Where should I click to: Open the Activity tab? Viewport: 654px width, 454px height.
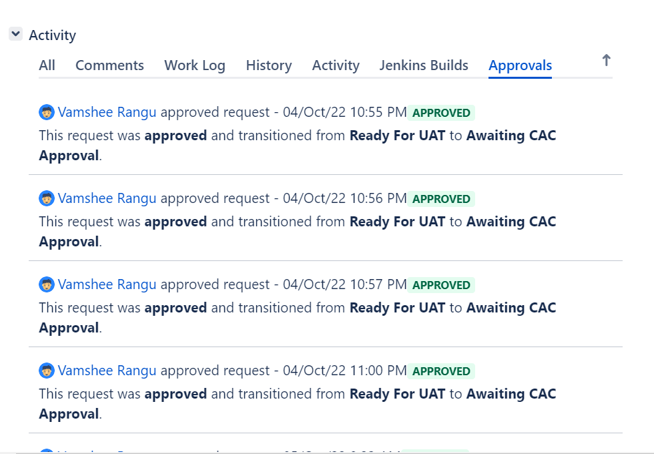336,65
